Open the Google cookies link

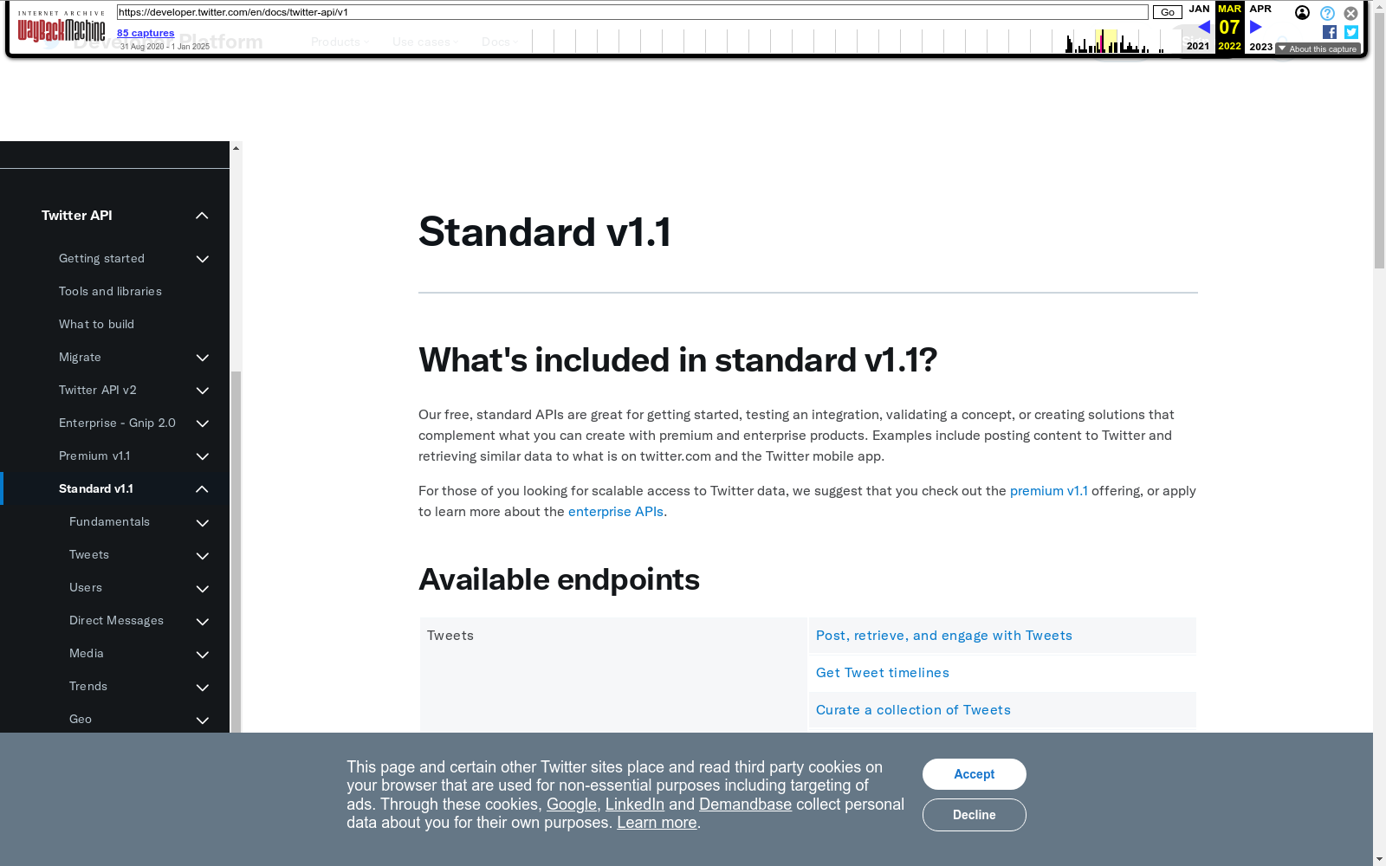click(x=572, y=805)
